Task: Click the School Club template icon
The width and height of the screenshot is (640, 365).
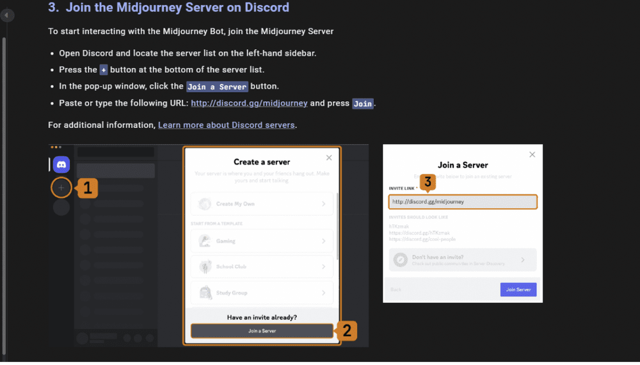Action: point(205,266)
